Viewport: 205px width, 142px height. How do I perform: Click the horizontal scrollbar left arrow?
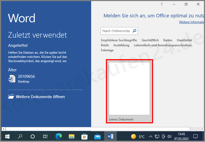[3, 129]
